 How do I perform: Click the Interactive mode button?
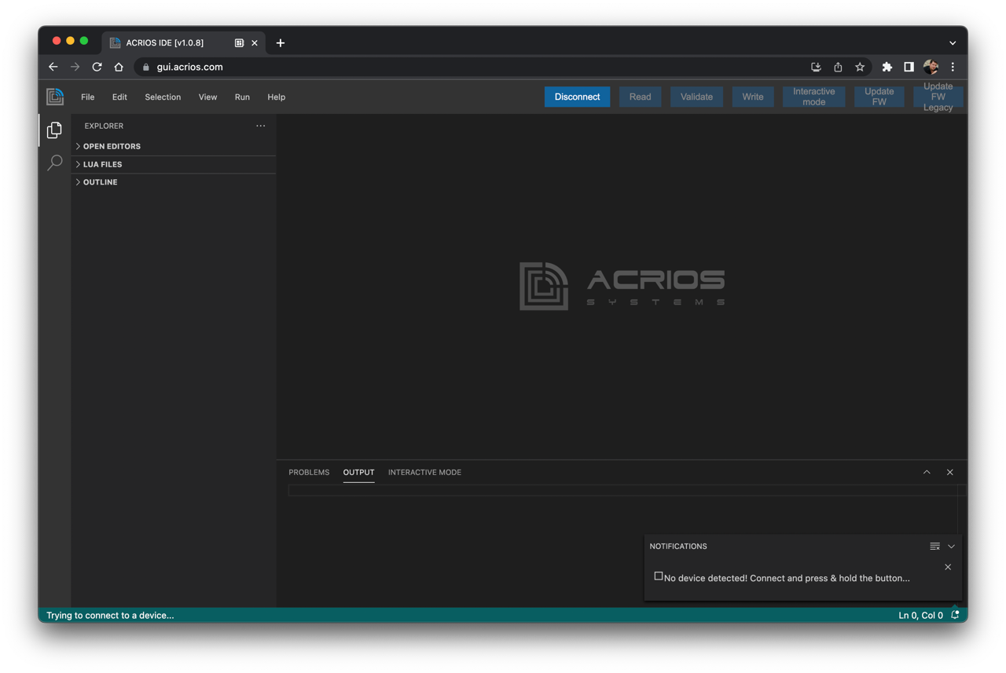[813, 97]
